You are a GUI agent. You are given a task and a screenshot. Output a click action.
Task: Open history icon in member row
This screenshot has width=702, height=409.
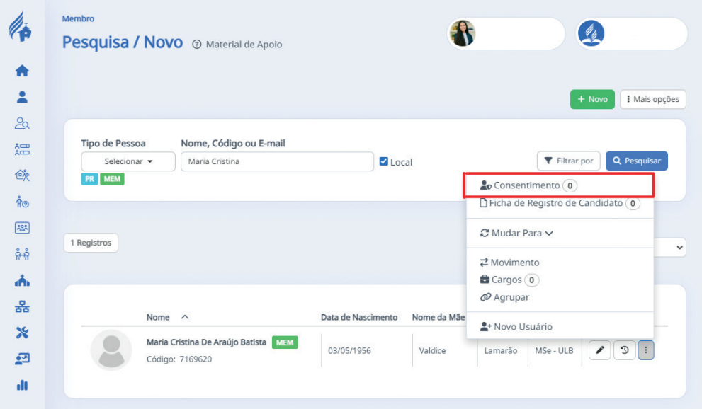pyautogui.click(x=623, y=350)
